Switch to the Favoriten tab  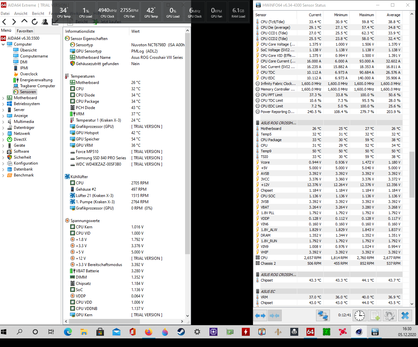25,31
